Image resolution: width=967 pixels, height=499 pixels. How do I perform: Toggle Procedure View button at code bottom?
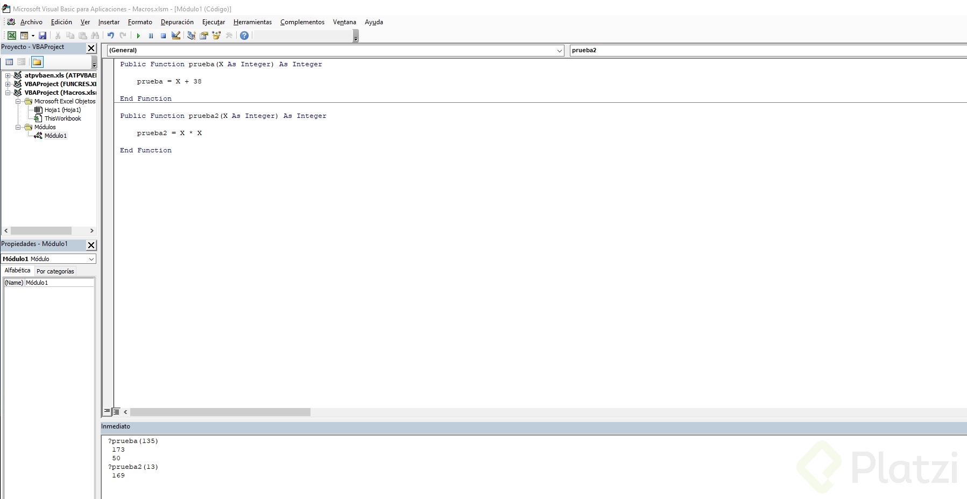(x=107, y=412)
